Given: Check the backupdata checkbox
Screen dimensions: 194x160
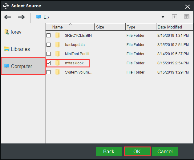Looking at the screenshot, I should pyautogui.click(x=49, y=44).
